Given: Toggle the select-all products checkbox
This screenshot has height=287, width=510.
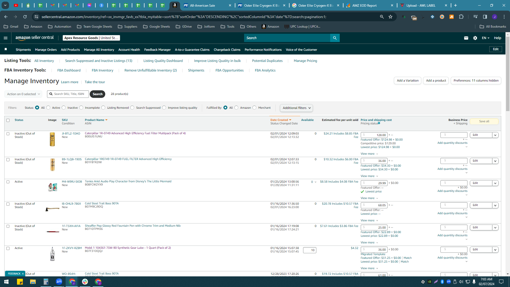Looking at the screenshot, I should click(8, 120).
